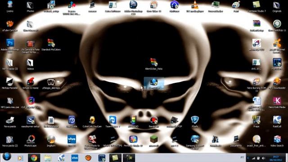Open the taskbar clock and date
Viewport: 288px width, 162px height.
275,158
